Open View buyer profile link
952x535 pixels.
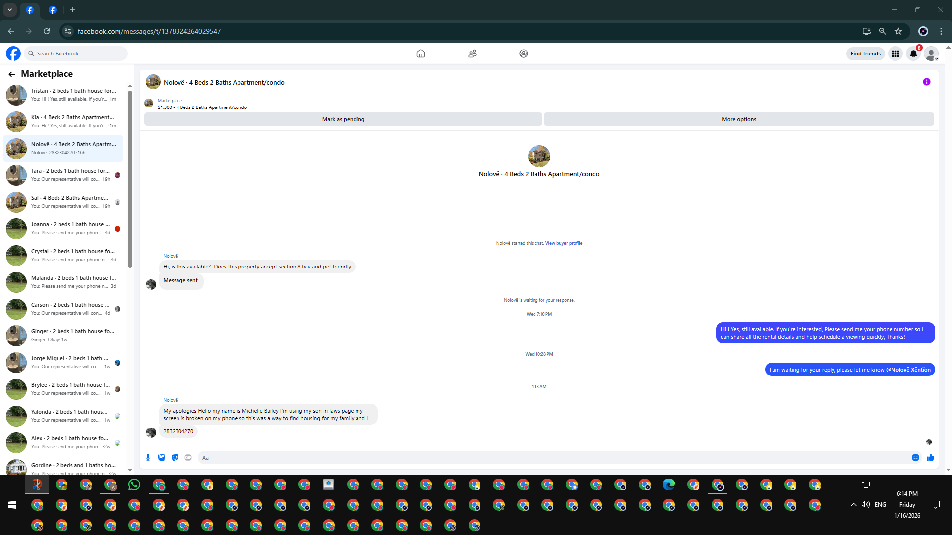click(564, 243)
